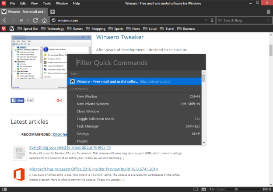Click the Filter Quick Commands field
273x192 pixels.
tap(136, 63)
